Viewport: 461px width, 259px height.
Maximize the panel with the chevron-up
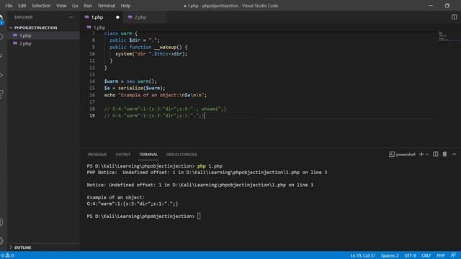tap(454, 155)
